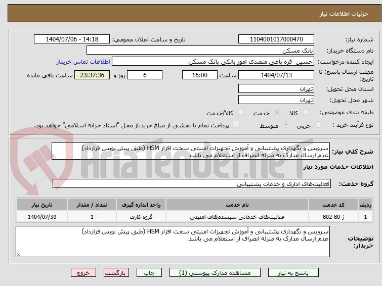Image resolution: width=382 pixels, height=286 pixels.
Task: Click the cell فعالیت‌های خدماتی سیستم‌های امنیتی
Action: (237, 217)
